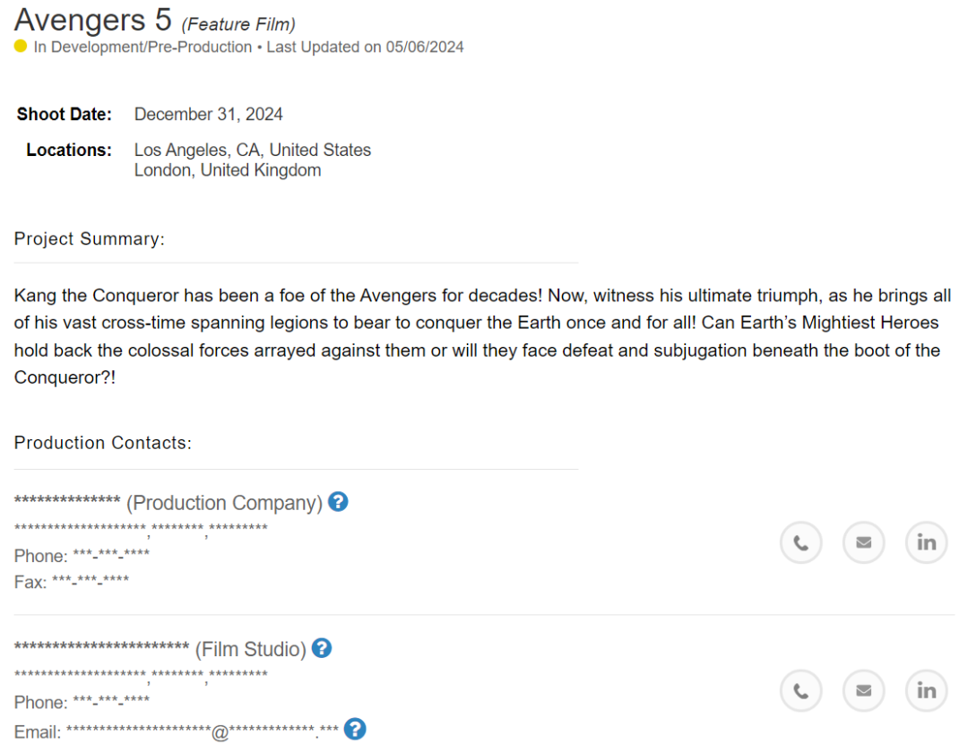Click the help icon beside the masked email
This screenshot has height=753, width=968.
pos(355,729)
